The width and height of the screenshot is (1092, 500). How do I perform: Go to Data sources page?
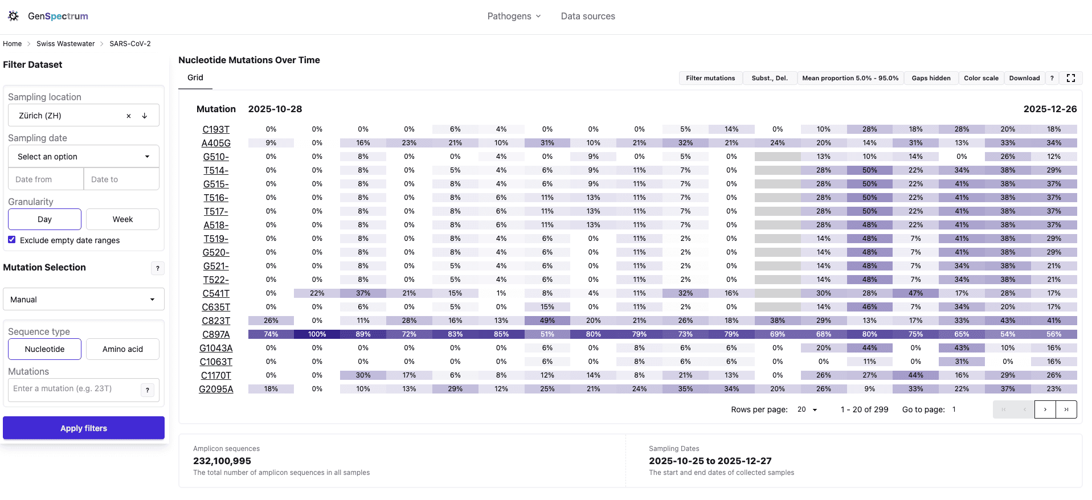point(588,16)
